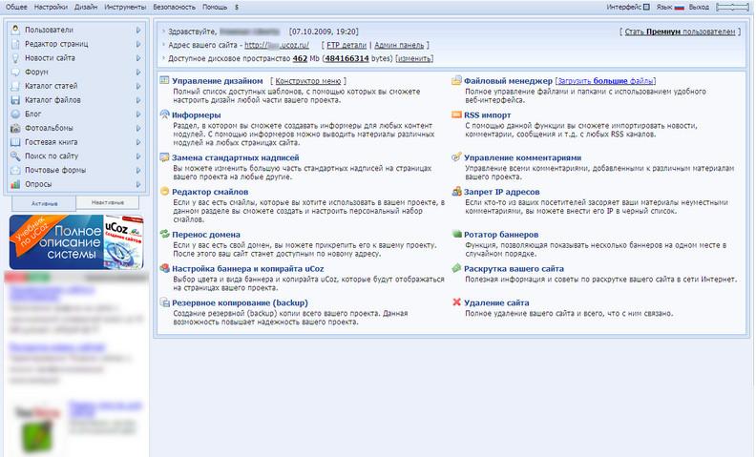The width and height of the screenshot is (756, 457).
Task: Click the Блог globe icon
Action: coord(15,114)
